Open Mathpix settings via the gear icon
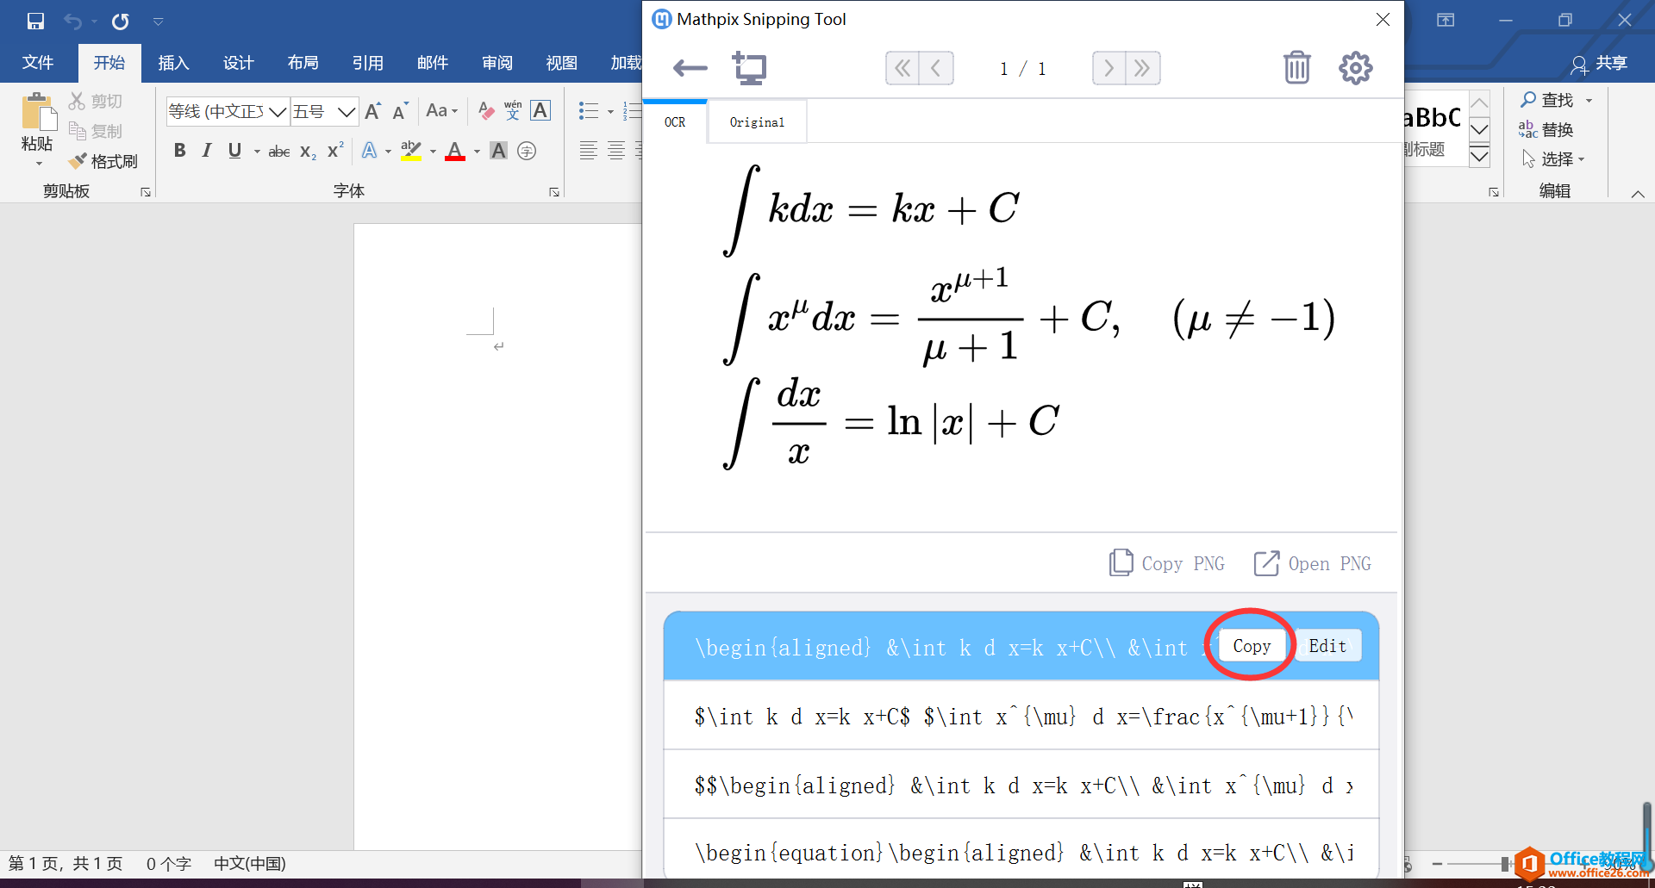This screenshot has height=888, width=1655. coord(1355,68)
